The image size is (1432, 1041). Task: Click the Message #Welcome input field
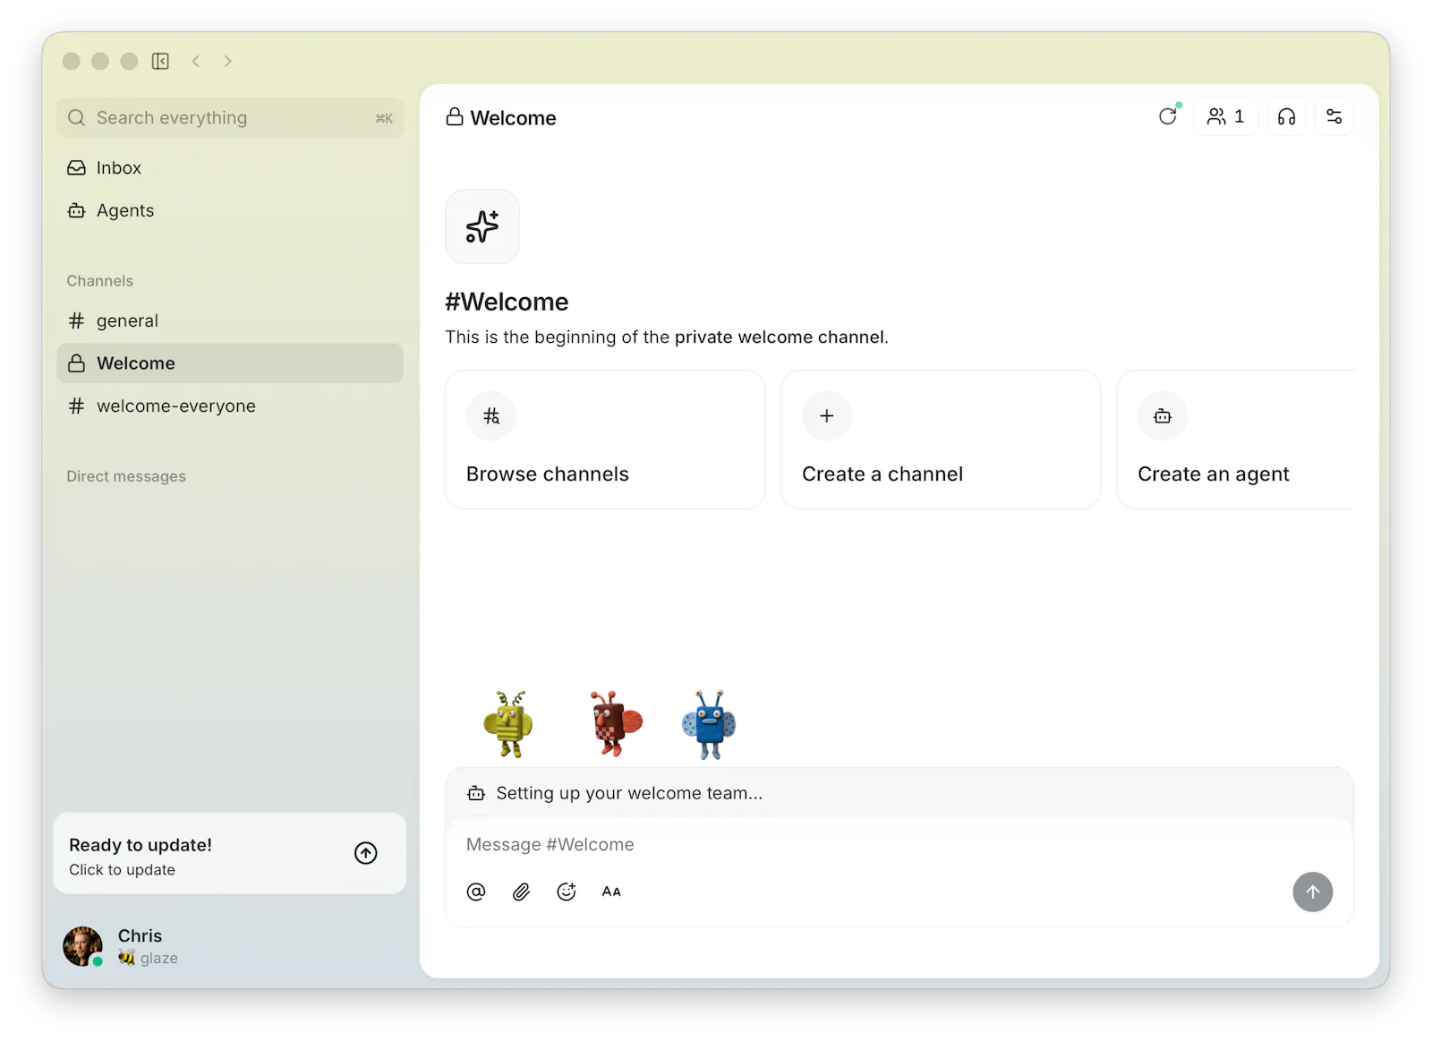pos(899,844)
